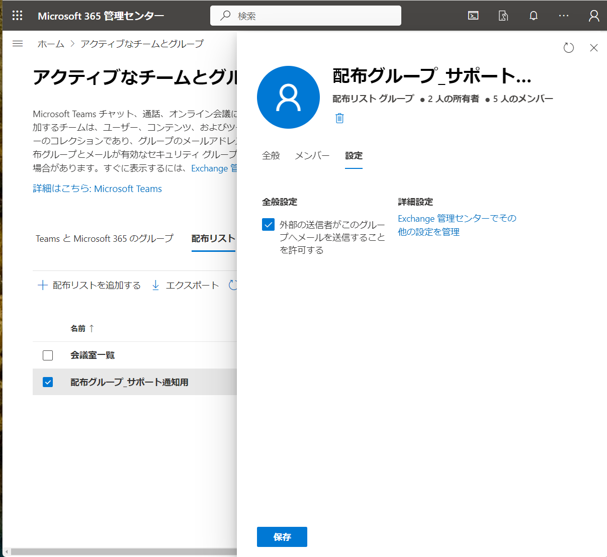Click the 配布グループ_サポート通知用 group name
607x557 pixels.
(x=129, y=382)
